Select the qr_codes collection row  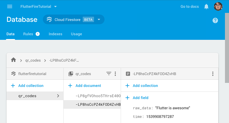[35, 96]
